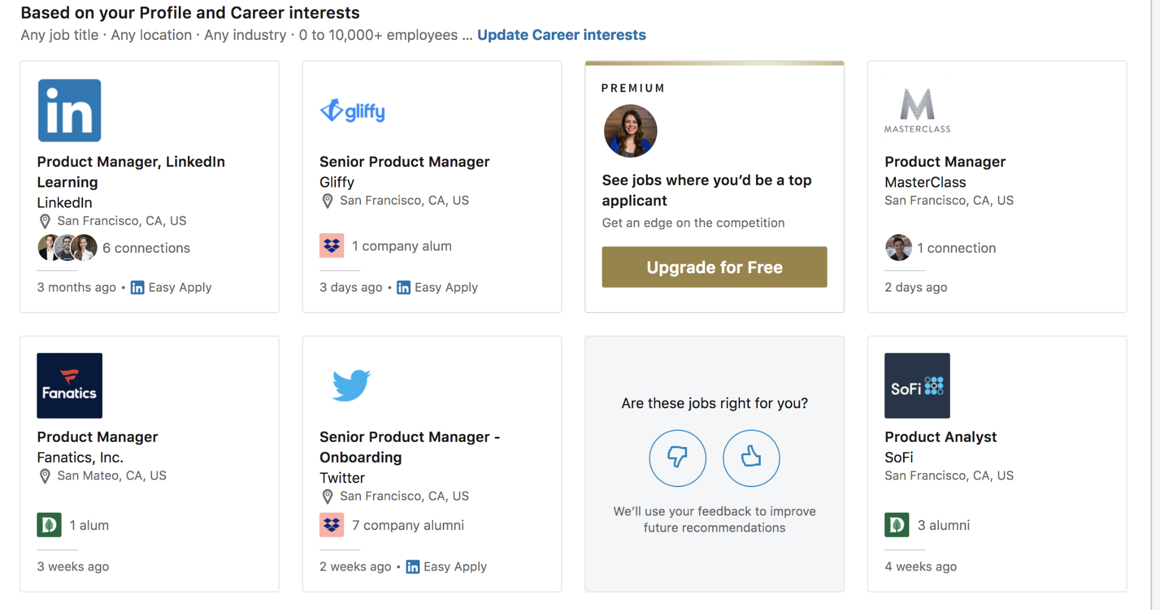Click the 1 connection avatar on MasterClass card
Screen dimensions: 1160x610
(x=898, y=248)
